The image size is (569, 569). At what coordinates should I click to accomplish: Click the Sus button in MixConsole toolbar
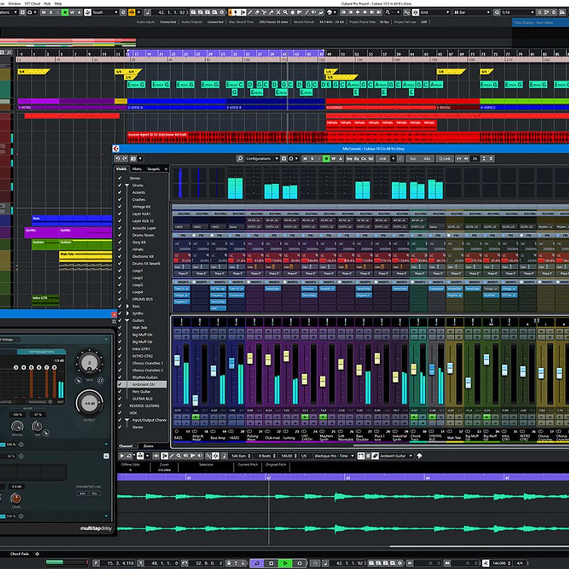coord(413,159)
